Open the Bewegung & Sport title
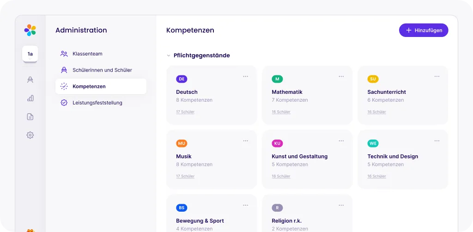473x232 pixels. pos(200,221)
